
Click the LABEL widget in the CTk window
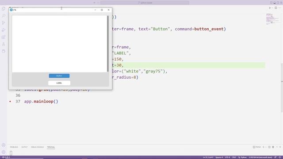click(x=59, y=83)
